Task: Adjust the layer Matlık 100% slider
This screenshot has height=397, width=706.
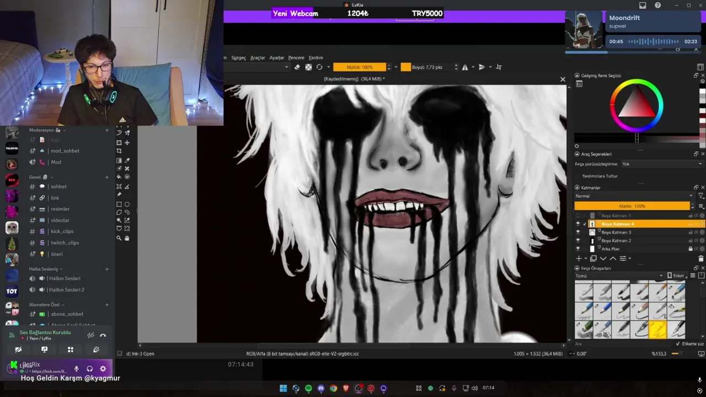Action: point(632,206)
